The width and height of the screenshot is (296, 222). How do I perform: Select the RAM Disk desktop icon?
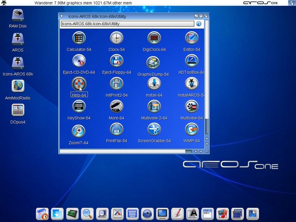tap(18, 15)
